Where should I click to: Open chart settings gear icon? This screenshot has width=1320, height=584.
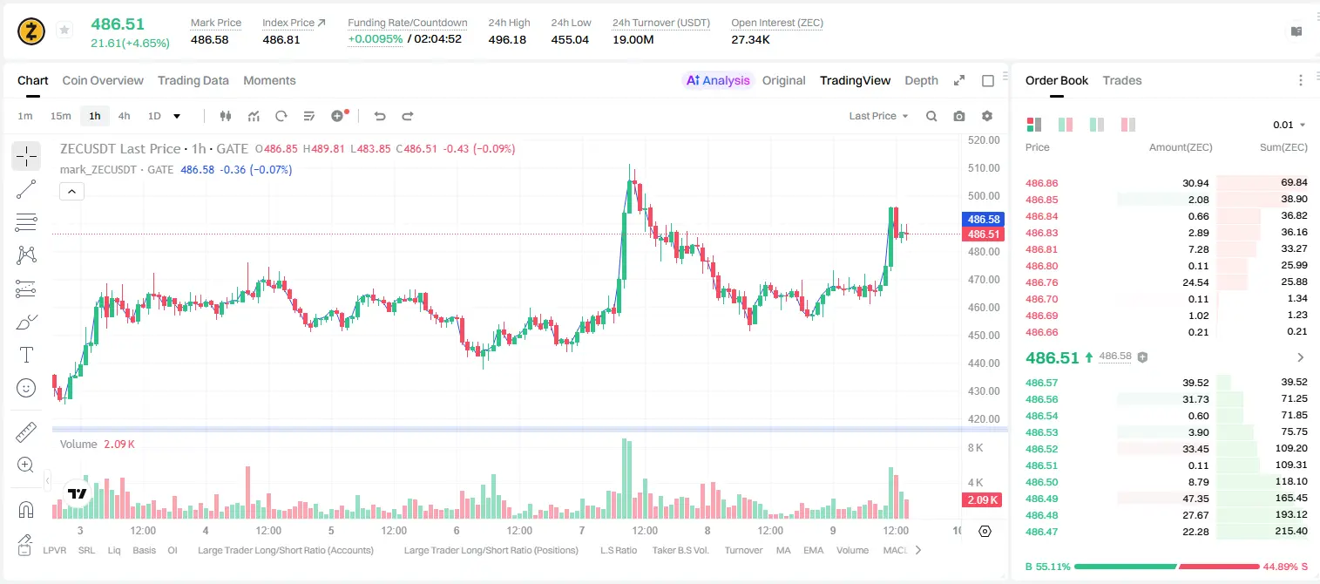click(x=987, y=116)
